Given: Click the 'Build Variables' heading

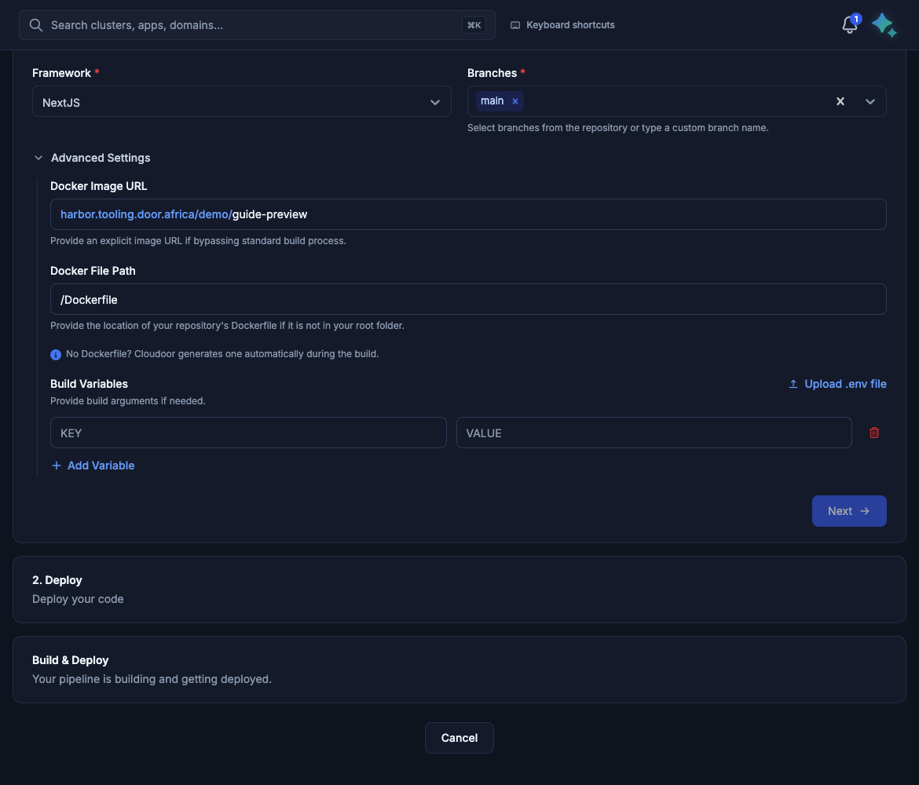Looking at the screenshot, I should click(x=89, y=385).
